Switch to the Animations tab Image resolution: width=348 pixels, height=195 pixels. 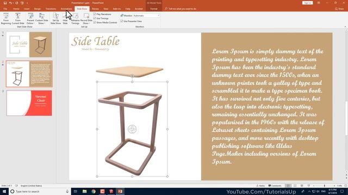66,9
